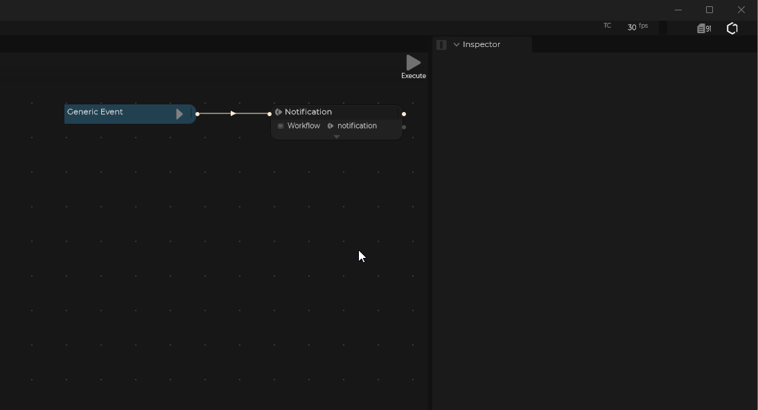Open the Inspector panel dropdown chevron
The width and height of the screenshot is (758, 410).
pyautogui.click(x=457, y=45)
